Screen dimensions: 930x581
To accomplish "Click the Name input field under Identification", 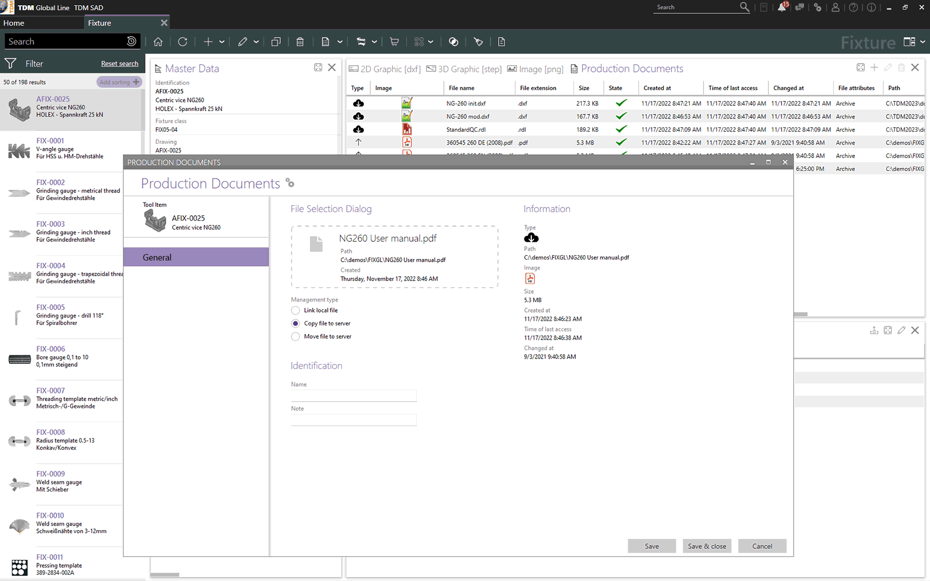I will (353, 395).
